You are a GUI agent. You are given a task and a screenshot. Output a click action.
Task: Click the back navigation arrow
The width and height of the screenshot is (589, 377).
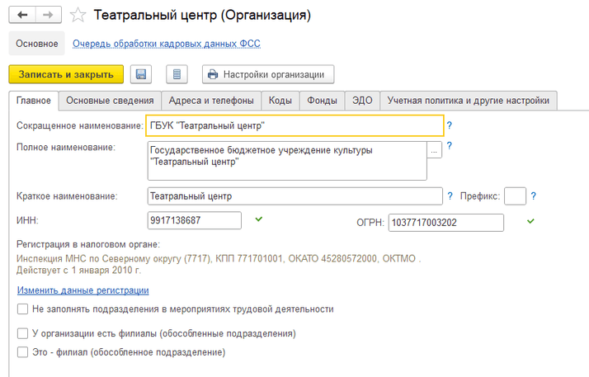click(x=22, y=15)
